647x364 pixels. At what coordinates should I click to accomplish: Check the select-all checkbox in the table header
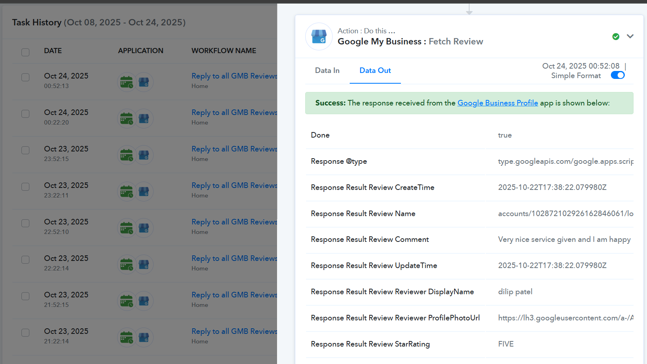pyautogui.click(x=25, y=52)
